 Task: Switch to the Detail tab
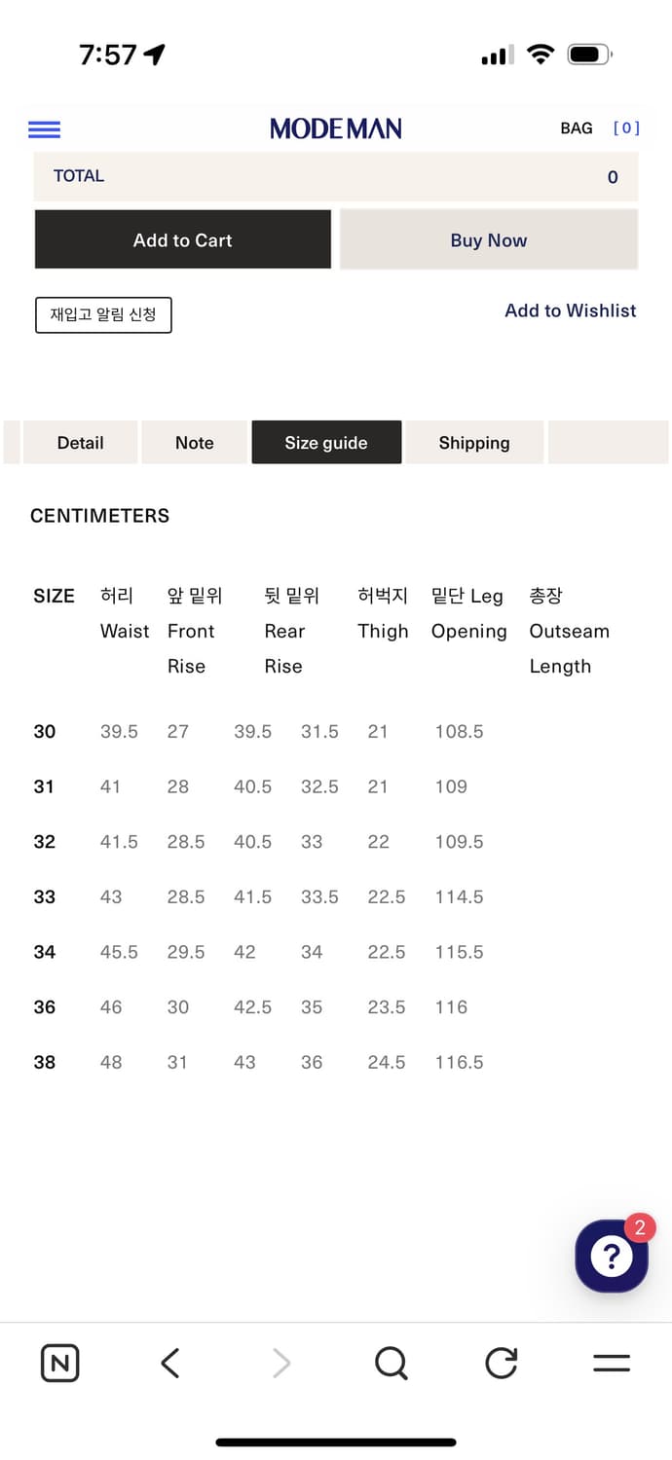click(80, 443)
